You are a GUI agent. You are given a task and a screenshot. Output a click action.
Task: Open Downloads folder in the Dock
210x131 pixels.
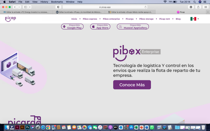177,127
